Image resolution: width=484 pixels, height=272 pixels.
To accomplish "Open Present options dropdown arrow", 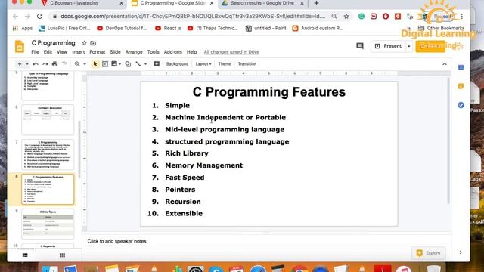I will pos(409,46).
